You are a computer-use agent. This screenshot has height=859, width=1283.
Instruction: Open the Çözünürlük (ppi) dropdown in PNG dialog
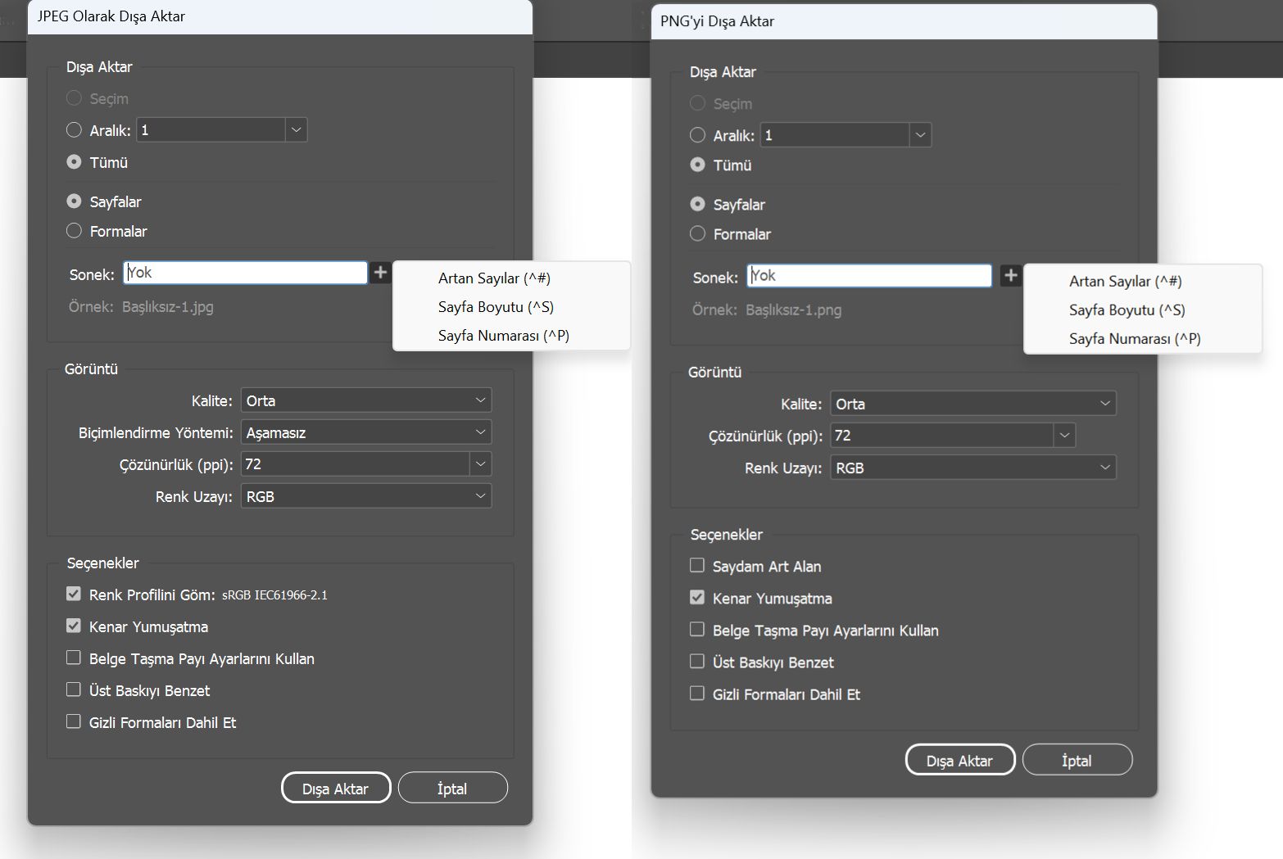(x=1064, y=435)
